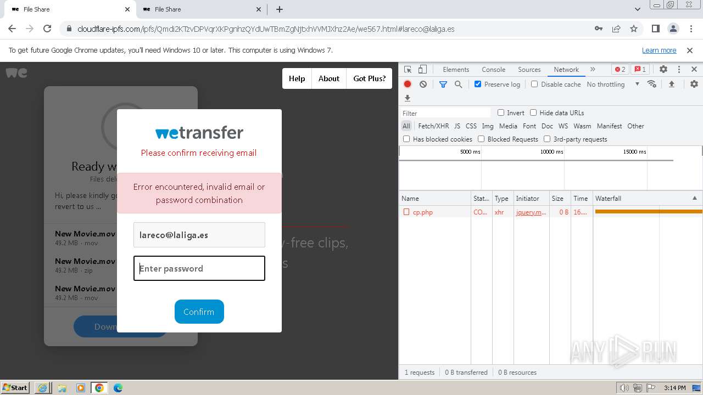The image size is (703, 395).
Task: Open the saved password key icon
Action: tap(599, 29)
